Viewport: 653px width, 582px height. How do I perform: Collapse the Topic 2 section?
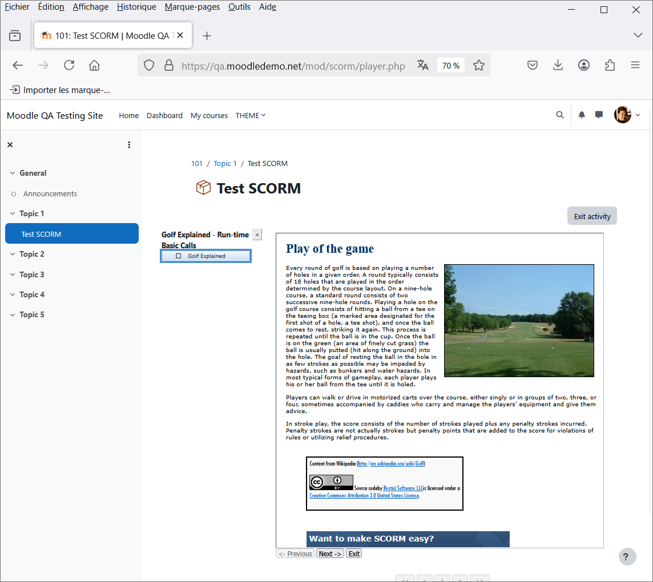(x=13, y=254)
